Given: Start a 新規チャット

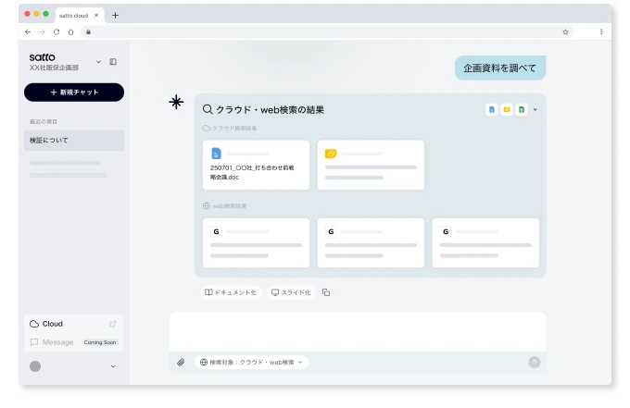Looking at the screenshot, I should tap(74, 93).
